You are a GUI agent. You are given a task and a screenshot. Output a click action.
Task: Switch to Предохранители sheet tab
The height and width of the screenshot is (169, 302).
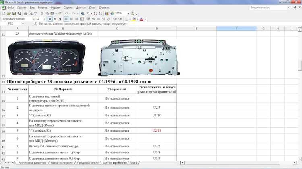tap(88, 163)
